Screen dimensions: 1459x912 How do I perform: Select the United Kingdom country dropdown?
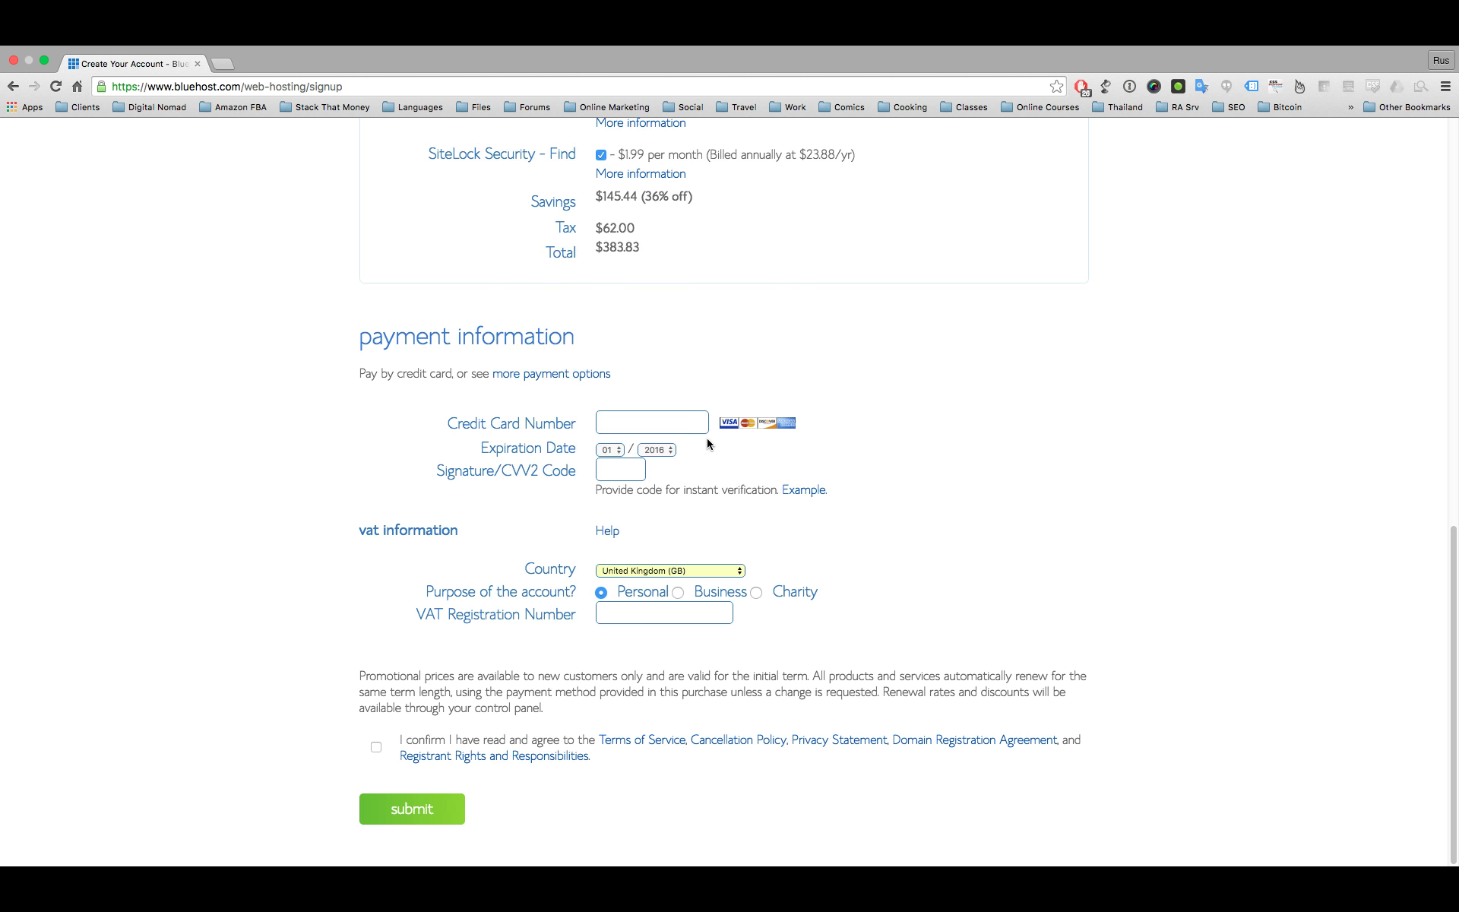click(x=669, y=569)
